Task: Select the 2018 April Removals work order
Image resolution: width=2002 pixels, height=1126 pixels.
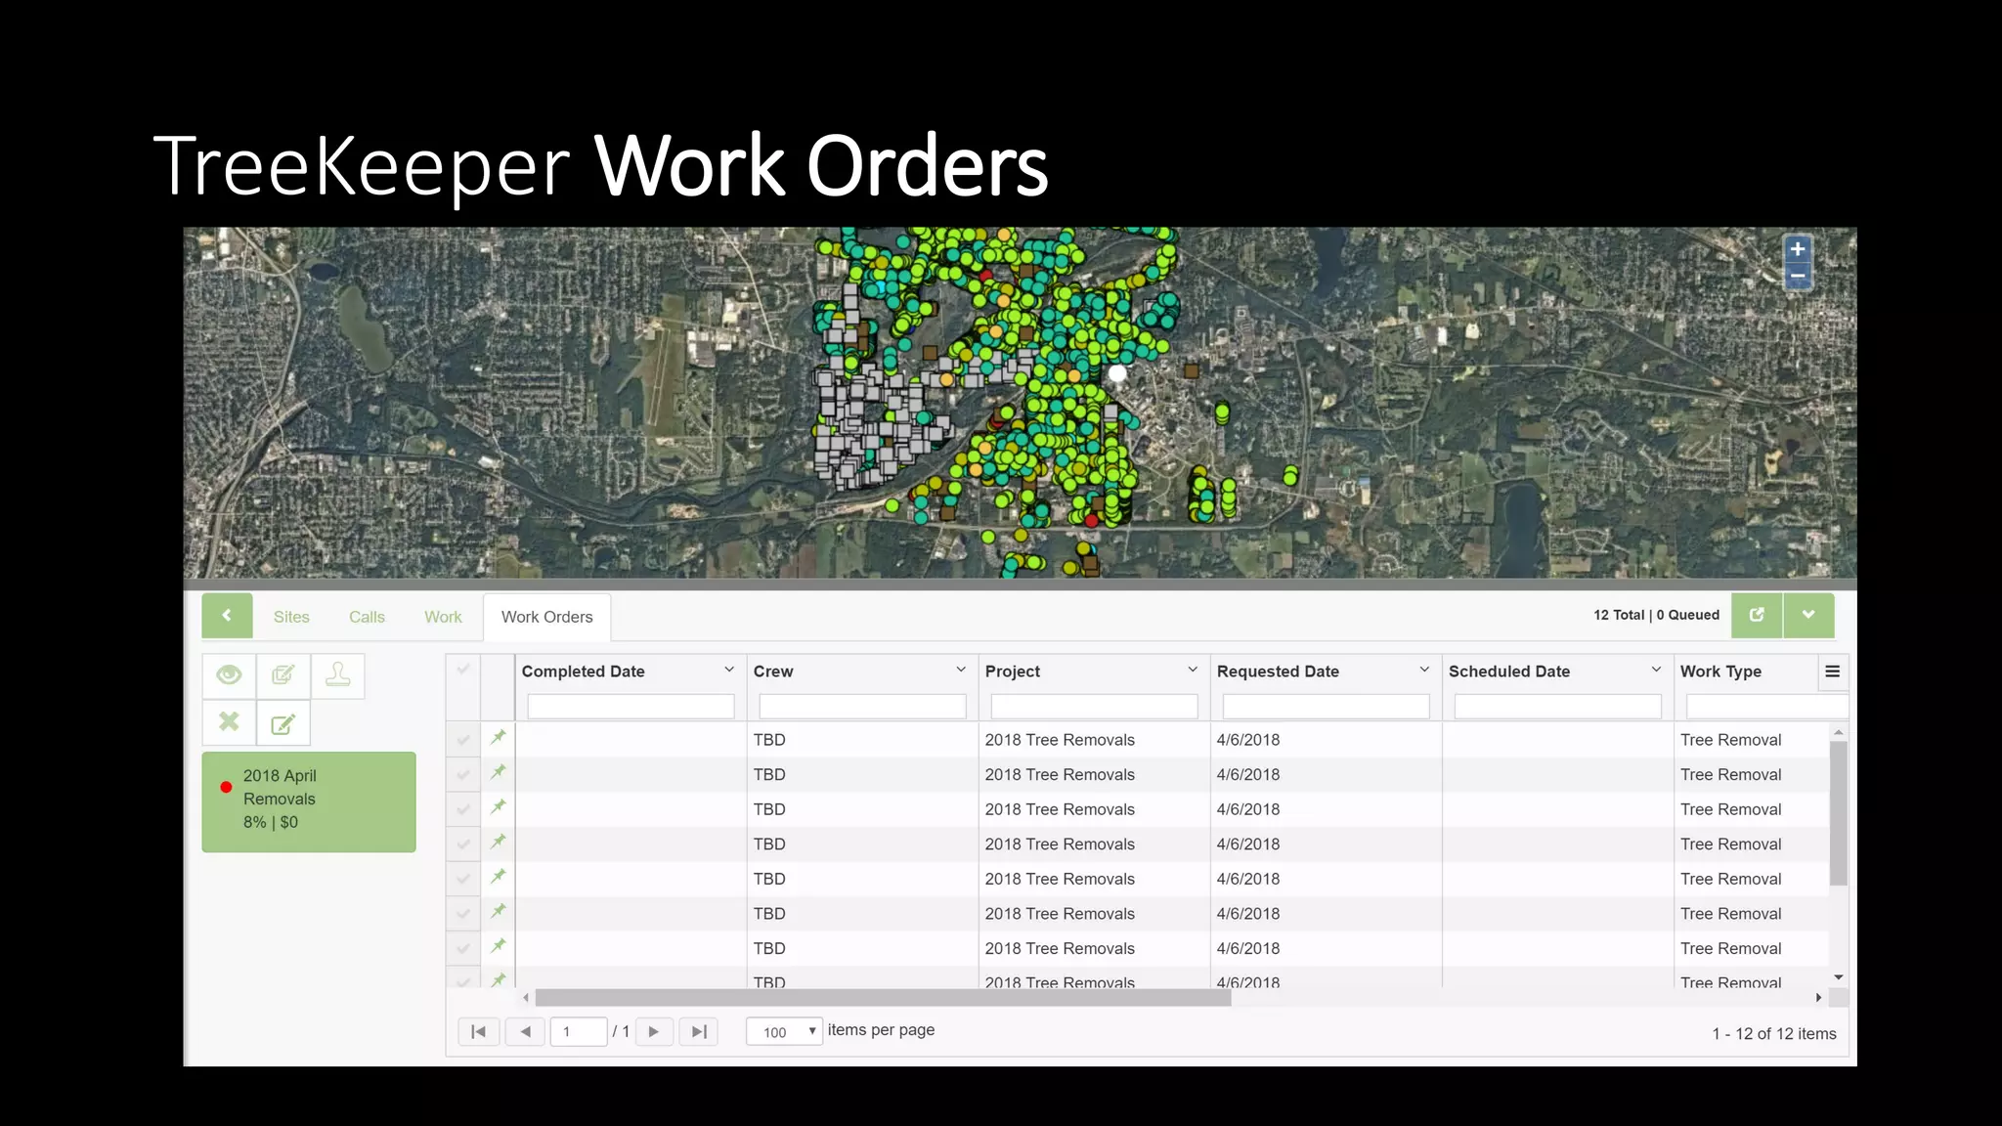Action: click(309, 801)
